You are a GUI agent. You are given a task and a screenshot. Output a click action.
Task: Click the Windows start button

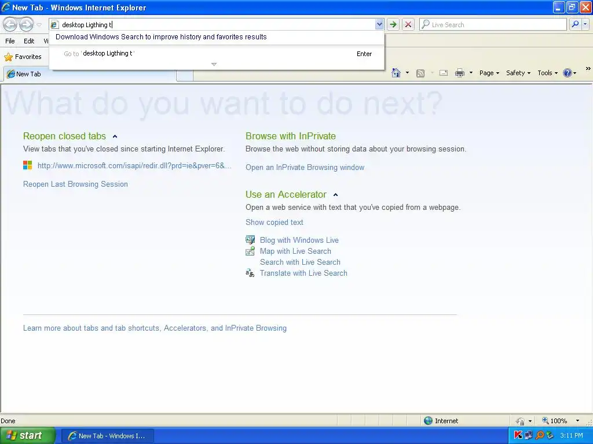[x=27, y=435]
